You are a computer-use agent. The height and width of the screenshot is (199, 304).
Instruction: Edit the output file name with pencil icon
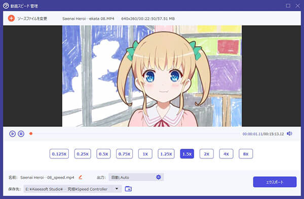coord(81,177)
